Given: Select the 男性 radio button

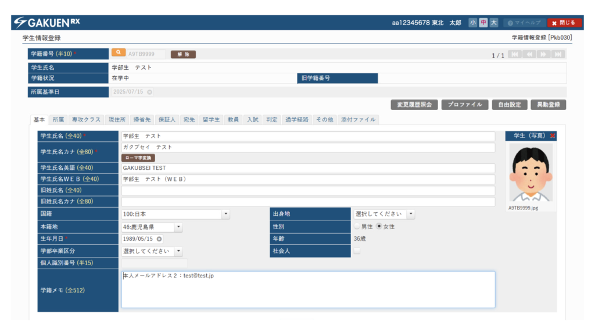Looking at the screenshot, I should [357, 226].
